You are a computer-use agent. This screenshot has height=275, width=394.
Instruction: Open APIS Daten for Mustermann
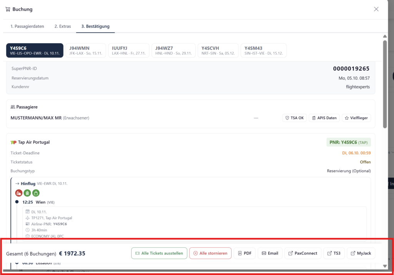click(x=324, y=118)
